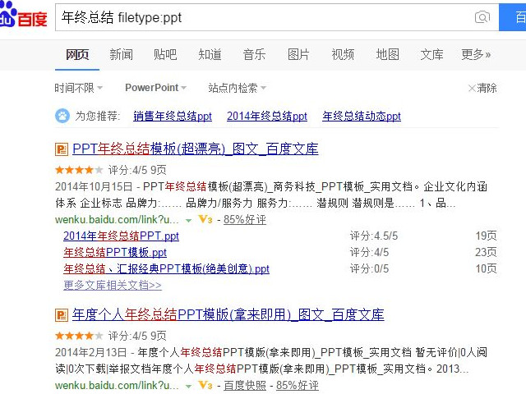Open the 站点内检索 dropdown
Screen dimensions: 526x394
click(x=238, y=88)
